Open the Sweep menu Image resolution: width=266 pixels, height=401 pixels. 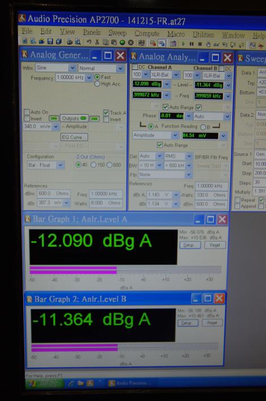point(117,33)
